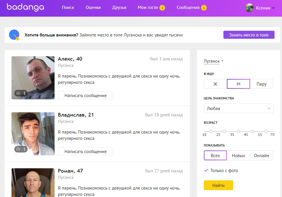Write a message to Алекс

click(x=85, y=96)
